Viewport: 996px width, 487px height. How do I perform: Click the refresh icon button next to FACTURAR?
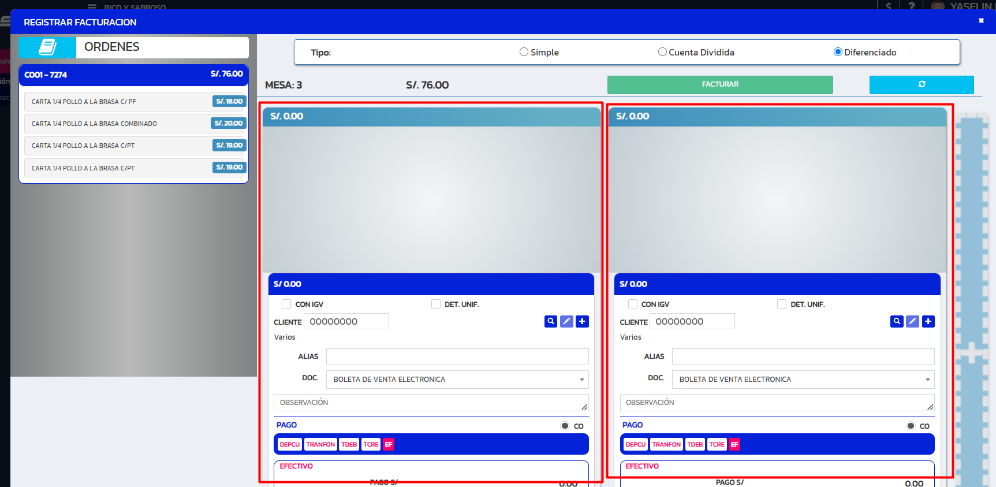click(x=922, y=84)
